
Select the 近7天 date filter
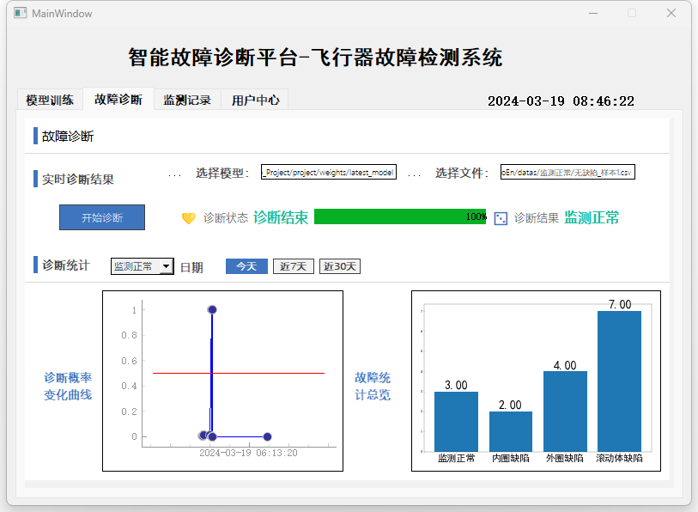pyautogui.click(x=293, y=266)
